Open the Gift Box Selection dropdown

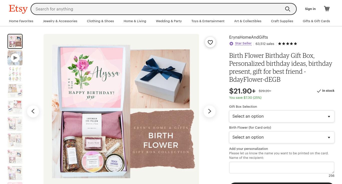[x=282, y=116]
